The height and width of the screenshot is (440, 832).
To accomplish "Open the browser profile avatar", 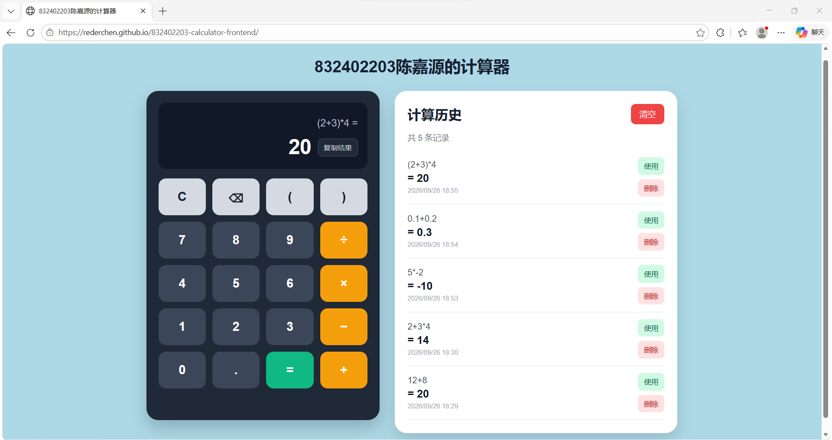I will tap(762, 32).
